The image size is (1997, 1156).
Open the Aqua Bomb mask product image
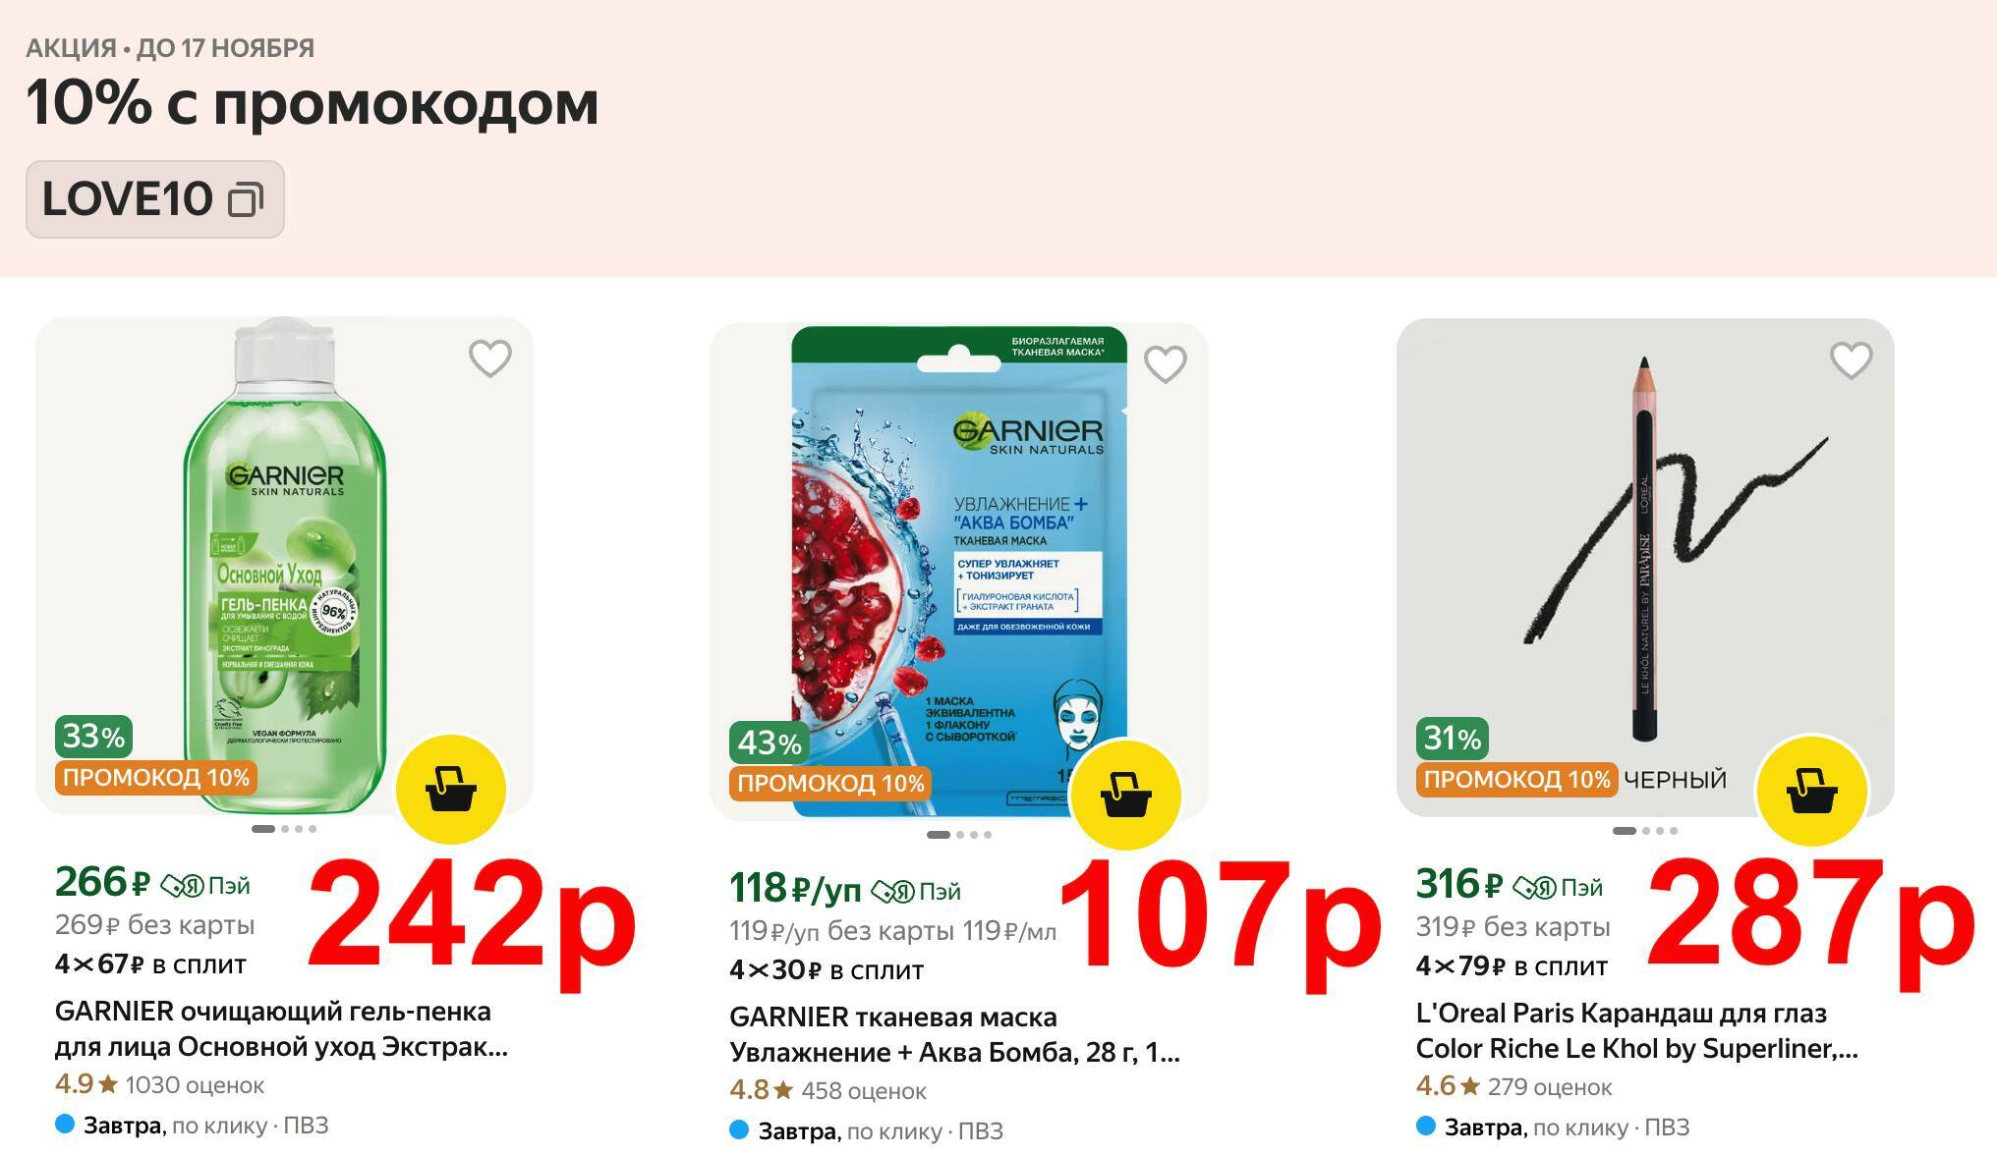(958, 571)
